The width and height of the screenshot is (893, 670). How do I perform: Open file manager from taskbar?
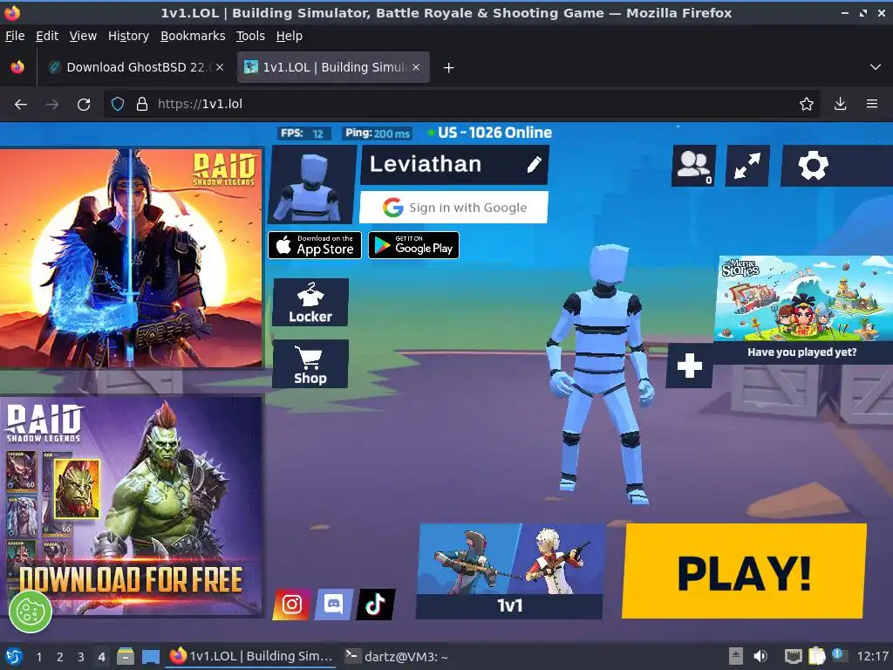pyautogui.click(x=126, y=657)
